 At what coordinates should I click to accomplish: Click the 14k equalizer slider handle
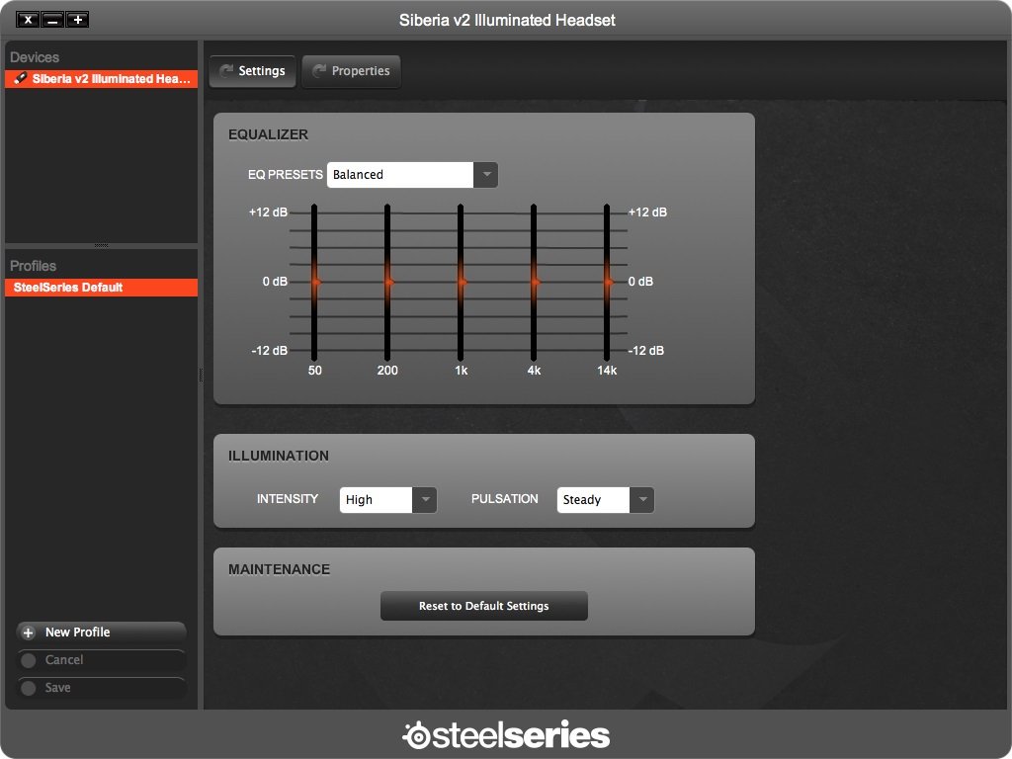point(608,282)
